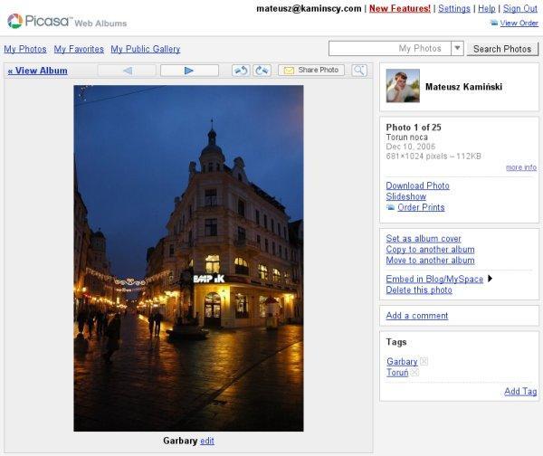Click the Share Photo button
Screen dimensions: 543x456
coord(311,71)
